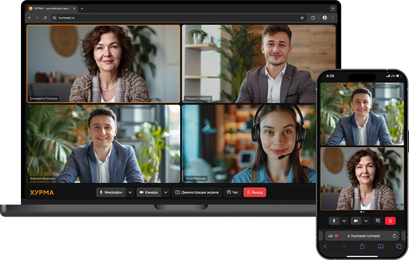Expand phone camera options chevron
Image resolution: width=409 pixels, height=260 pixels.
click(366, 221)
